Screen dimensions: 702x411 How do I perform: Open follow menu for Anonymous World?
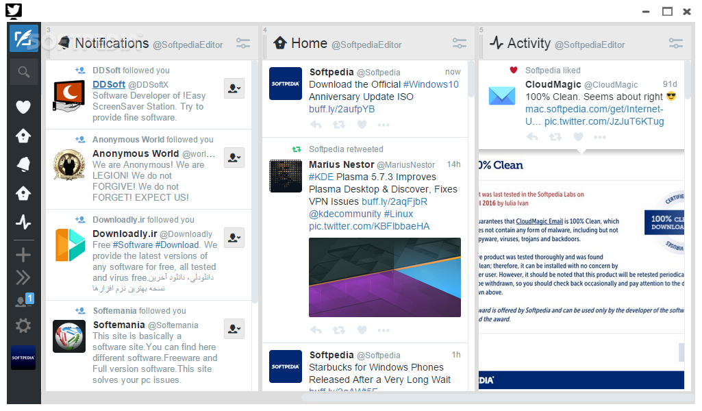click(234, 158)
